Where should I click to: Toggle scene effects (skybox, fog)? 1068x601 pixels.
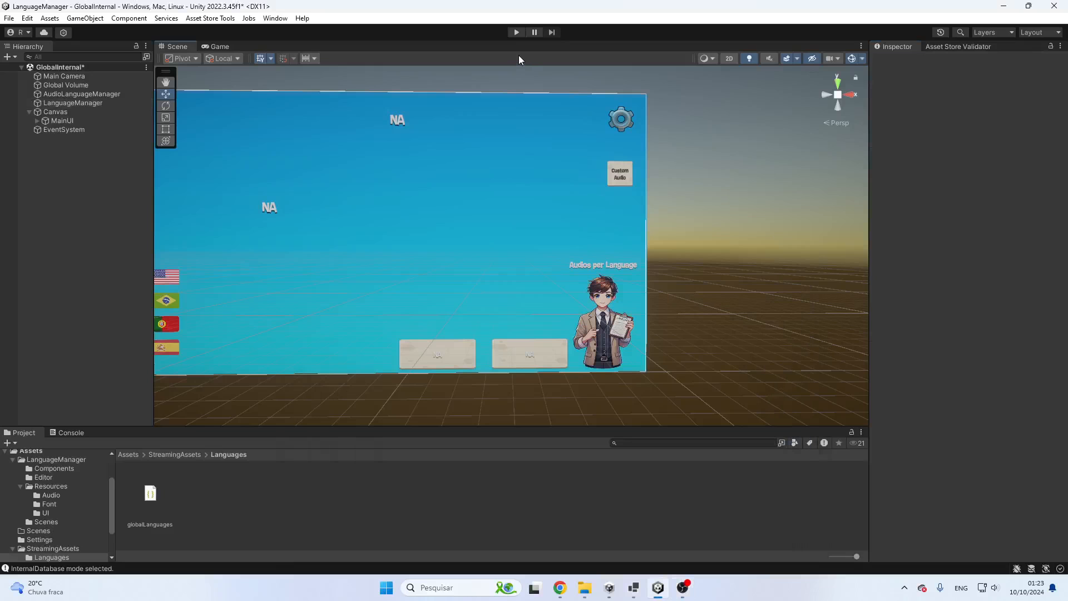pyautogui.click(x=787, y=58)
